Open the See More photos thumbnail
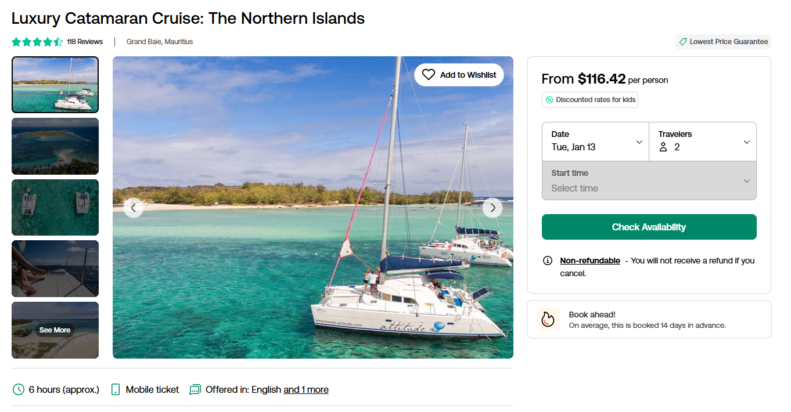The width and height of the screenshot is (791, 412). click(x=55, y=330)
